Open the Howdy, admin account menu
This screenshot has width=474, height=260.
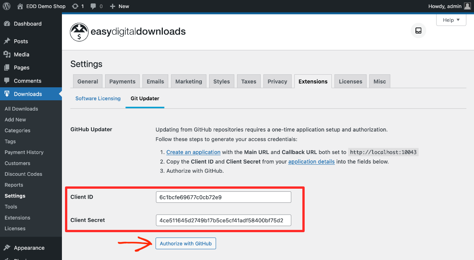coord(450,6)
